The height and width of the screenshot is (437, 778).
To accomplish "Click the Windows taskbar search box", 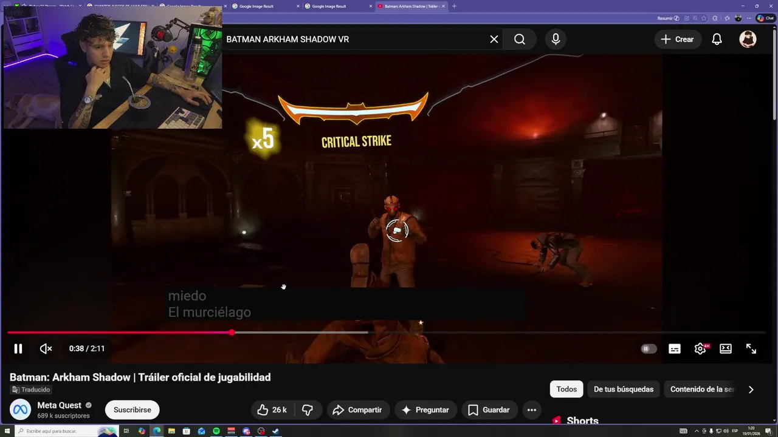I will pyautogui.click(x=67, y=431).
